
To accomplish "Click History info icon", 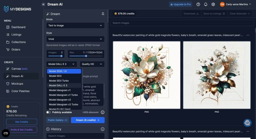I will (102, 129).
